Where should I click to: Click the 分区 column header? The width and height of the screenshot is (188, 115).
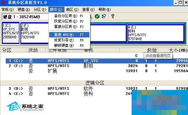point(13,50)
